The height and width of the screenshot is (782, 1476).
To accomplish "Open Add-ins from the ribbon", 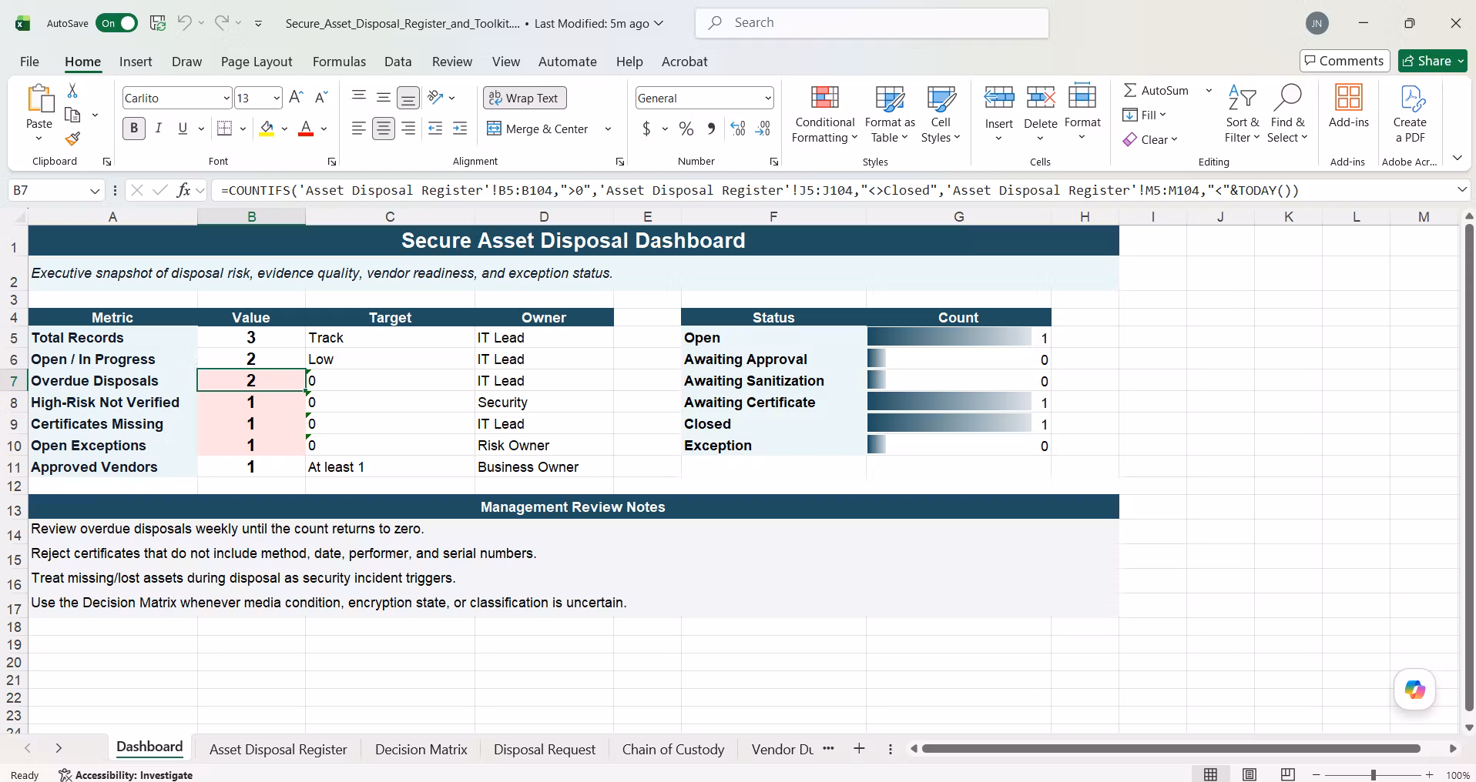I will [x=1348, y=106].
